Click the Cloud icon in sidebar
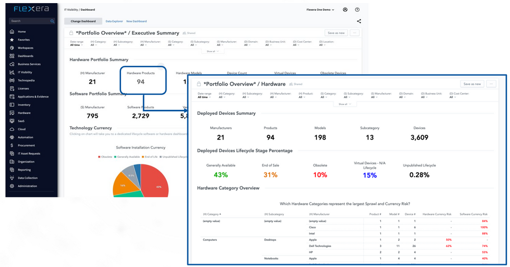The width and height of the screenshot is (510, 267). 12,129
